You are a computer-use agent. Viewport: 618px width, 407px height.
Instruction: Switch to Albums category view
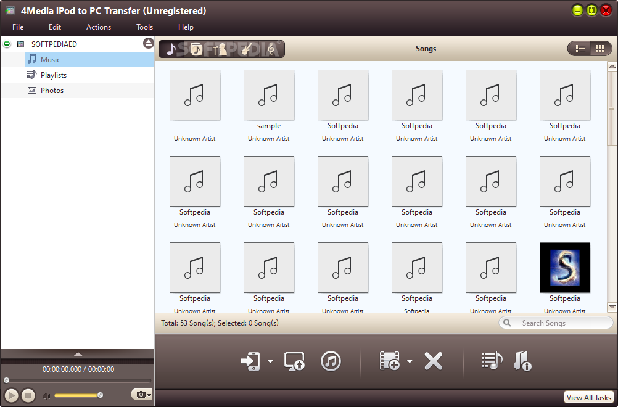(196, 49)
